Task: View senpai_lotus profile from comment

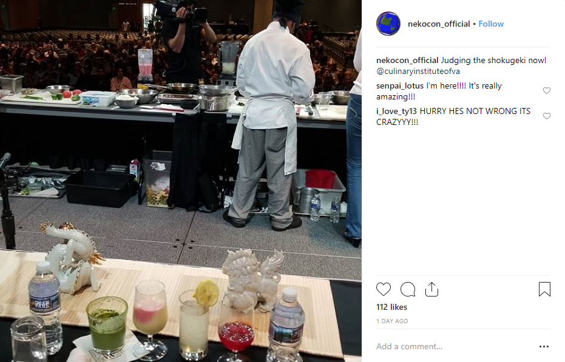Action: [x=400, y=85]
